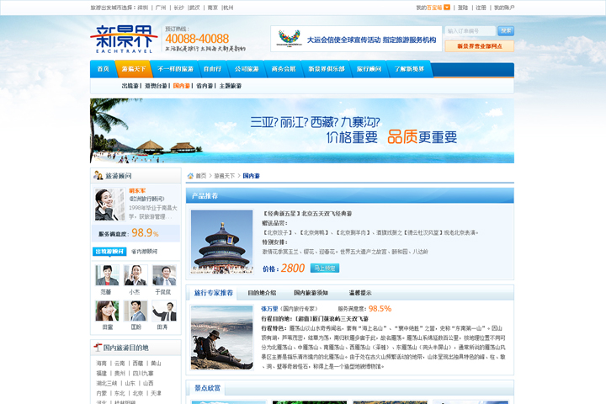Switch to the 温馨提示 tab

click(360, 293)
